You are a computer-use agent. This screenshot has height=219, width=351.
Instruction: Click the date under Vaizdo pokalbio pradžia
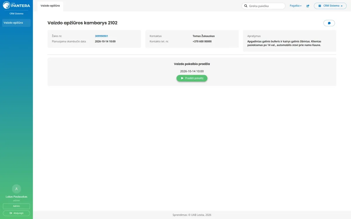[x=192, y=71]
